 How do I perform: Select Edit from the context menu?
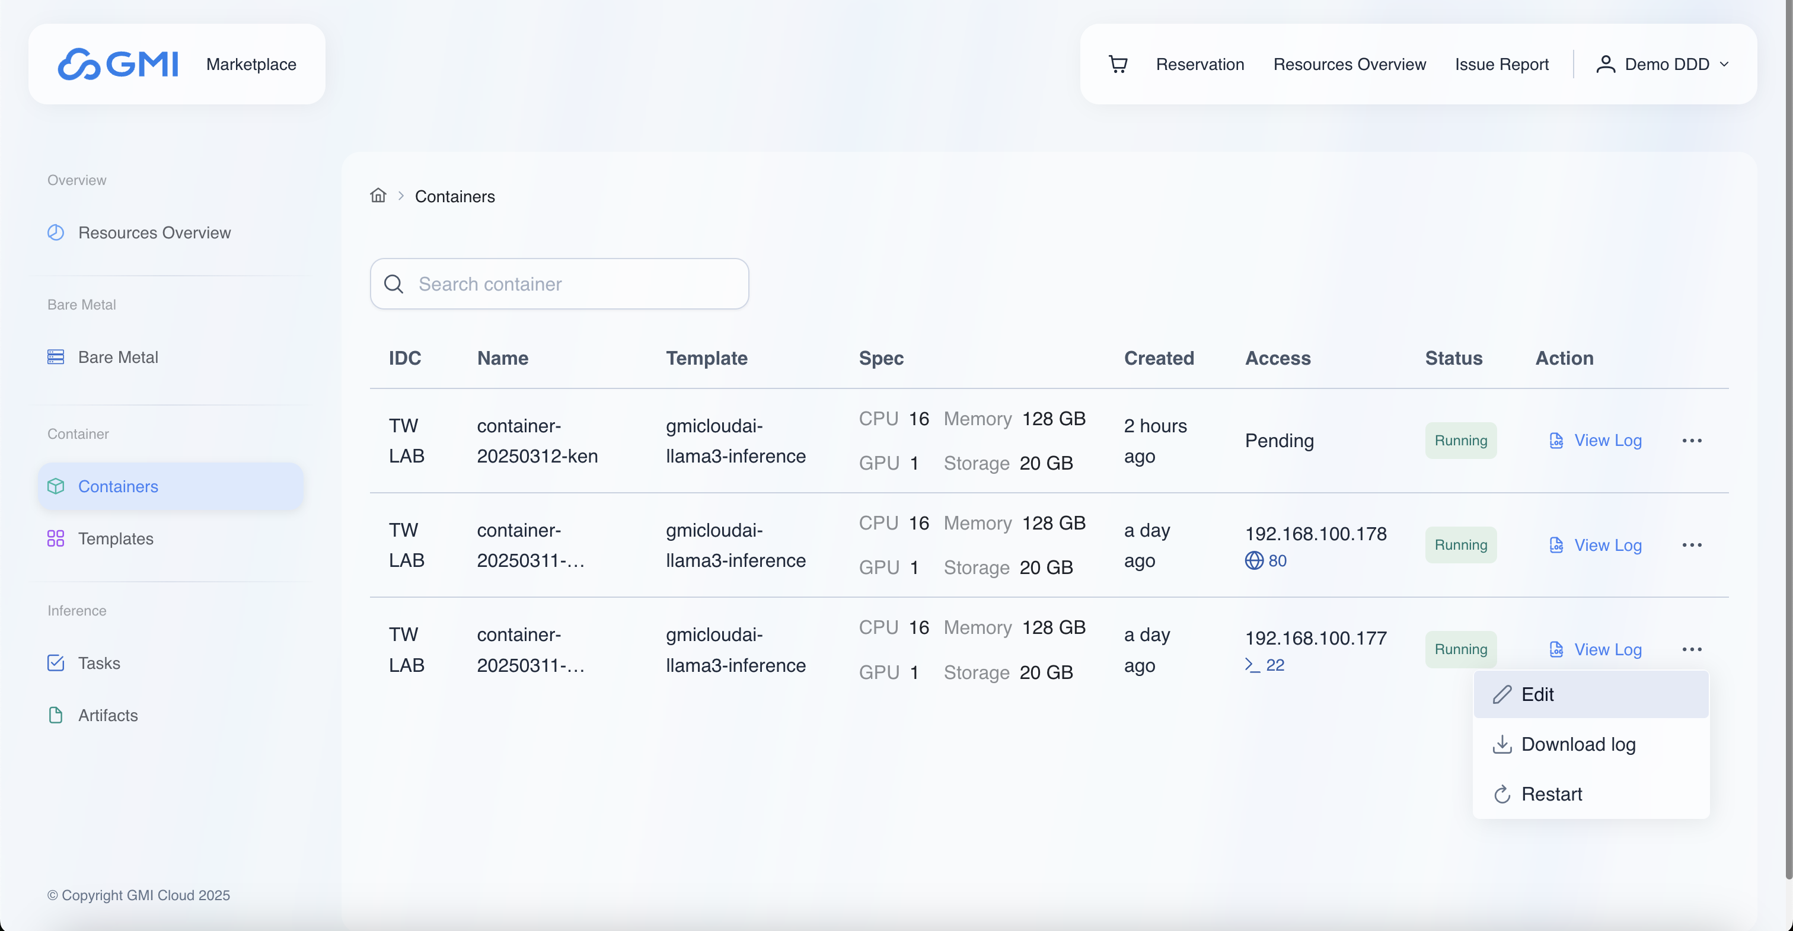point(1590,694)
